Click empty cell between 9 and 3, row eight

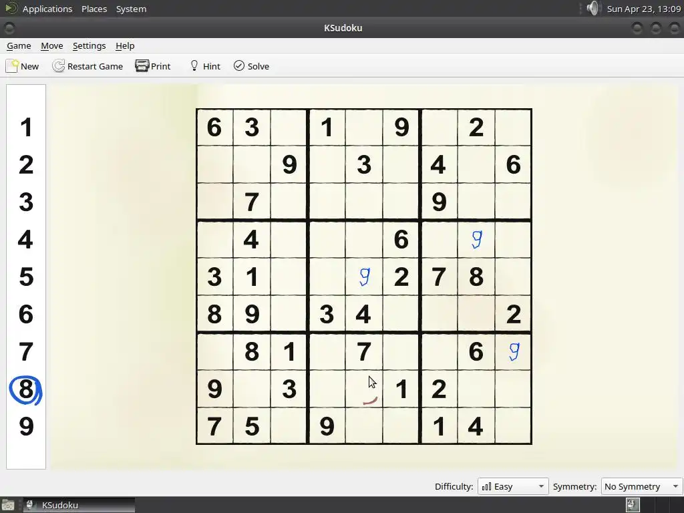(x=252, y=389)
